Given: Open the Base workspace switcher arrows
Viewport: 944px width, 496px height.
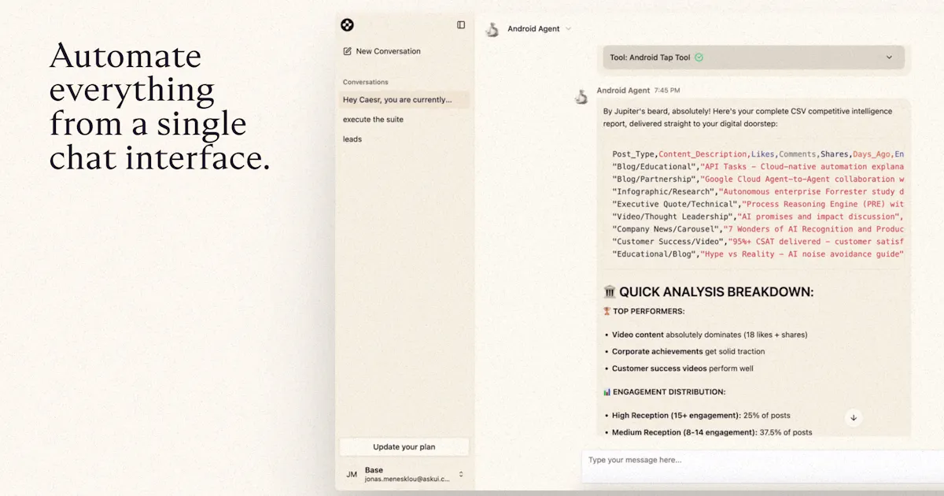Looking at the screenshot, I should pyautogui.click(x=461, y=474).
